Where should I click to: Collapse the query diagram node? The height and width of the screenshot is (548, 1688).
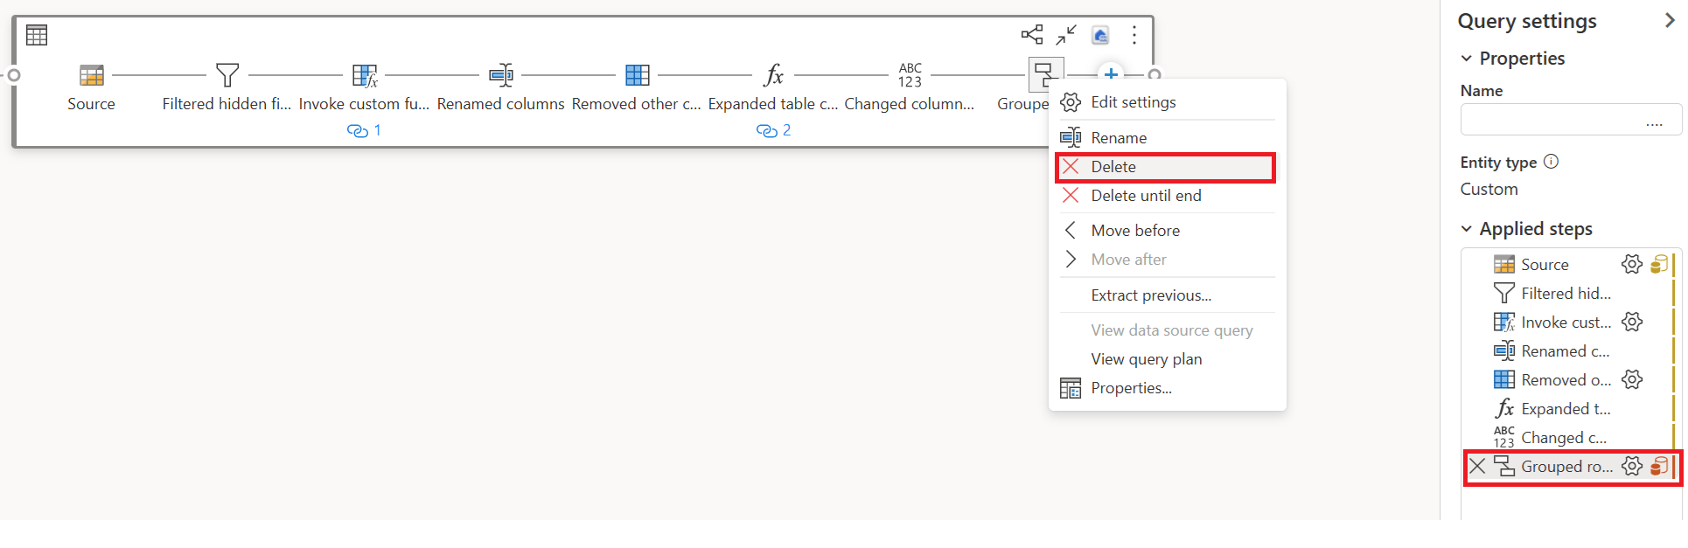tap(1066, 35)
